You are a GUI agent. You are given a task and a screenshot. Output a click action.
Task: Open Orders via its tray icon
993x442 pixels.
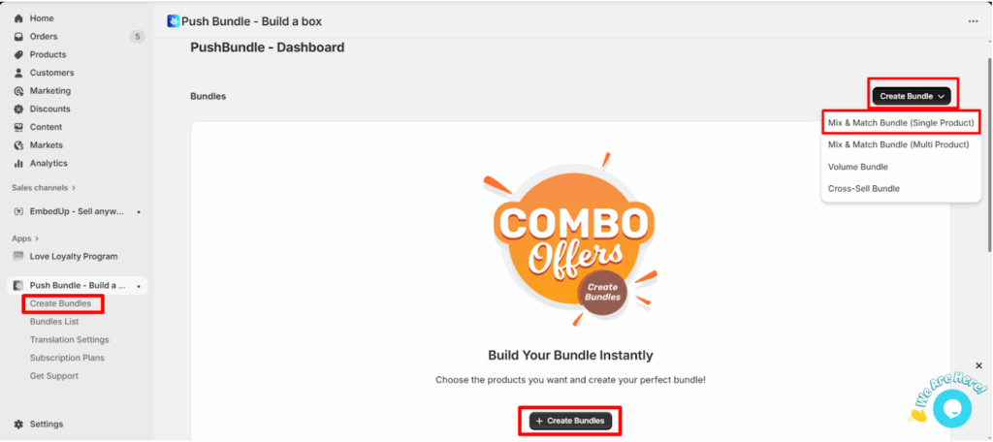click(x=18, y=37)
